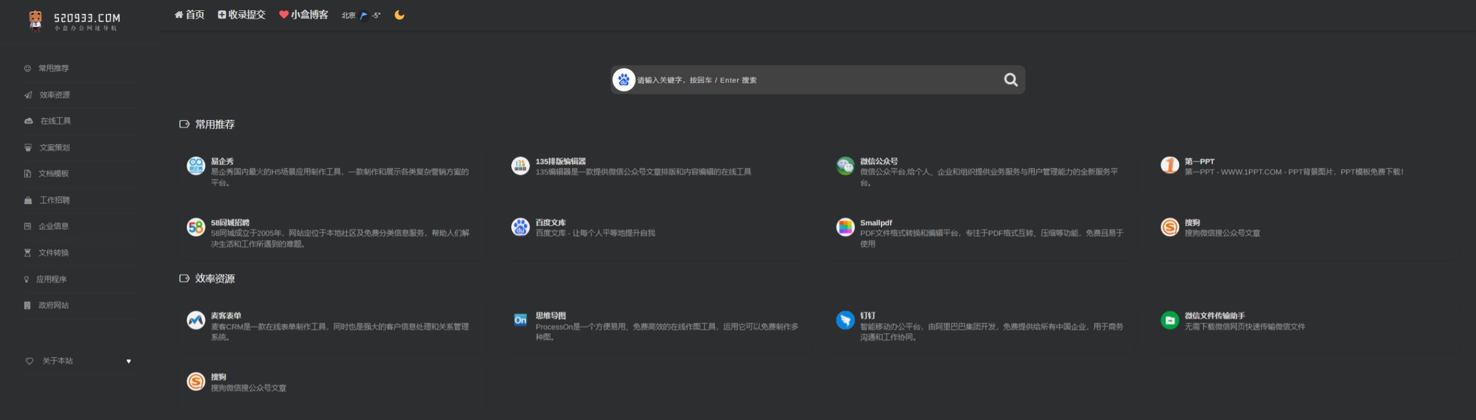
Task: Click the Smallpdf colorful icon
Action: pos(845,227)
